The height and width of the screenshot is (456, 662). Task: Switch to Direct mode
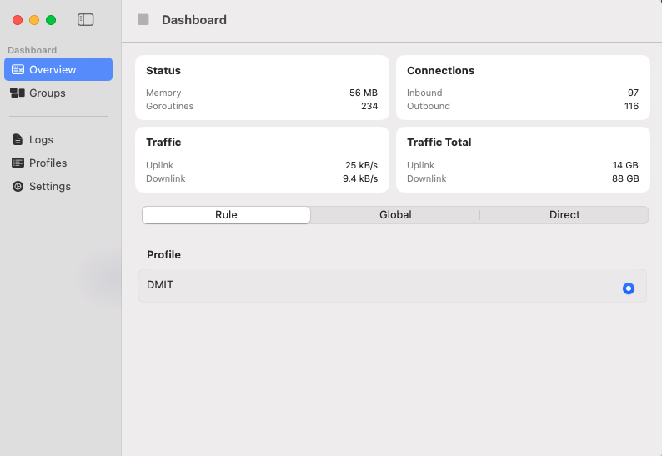[x=564, y=215]
